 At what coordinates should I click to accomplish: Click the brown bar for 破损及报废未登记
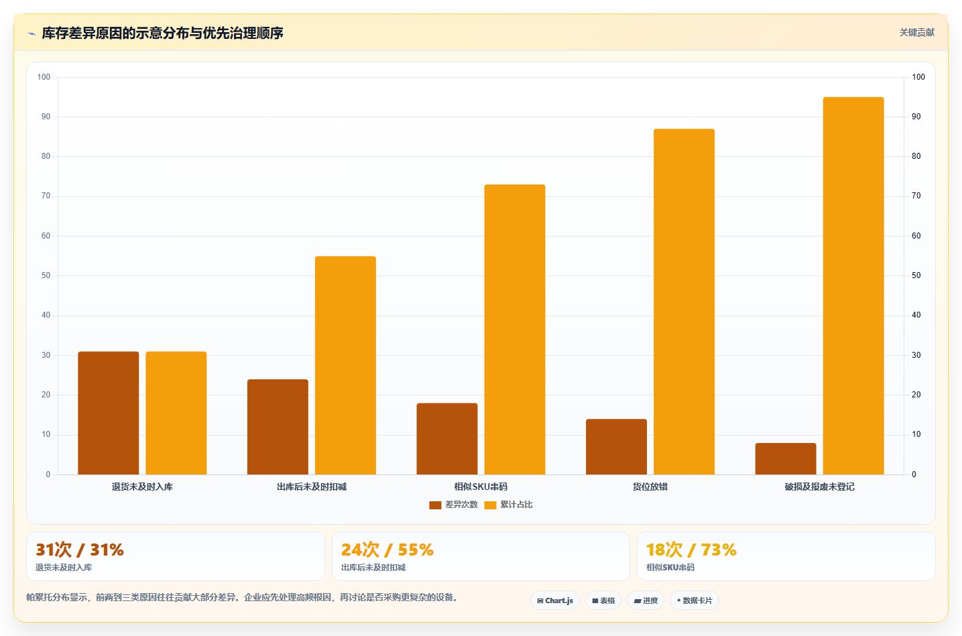(786, 458)
